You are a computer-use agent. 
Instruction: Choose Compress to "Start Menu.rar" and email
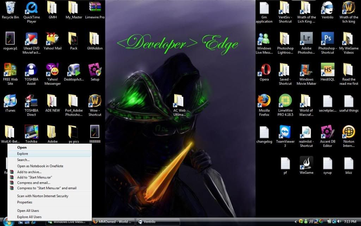50,188
